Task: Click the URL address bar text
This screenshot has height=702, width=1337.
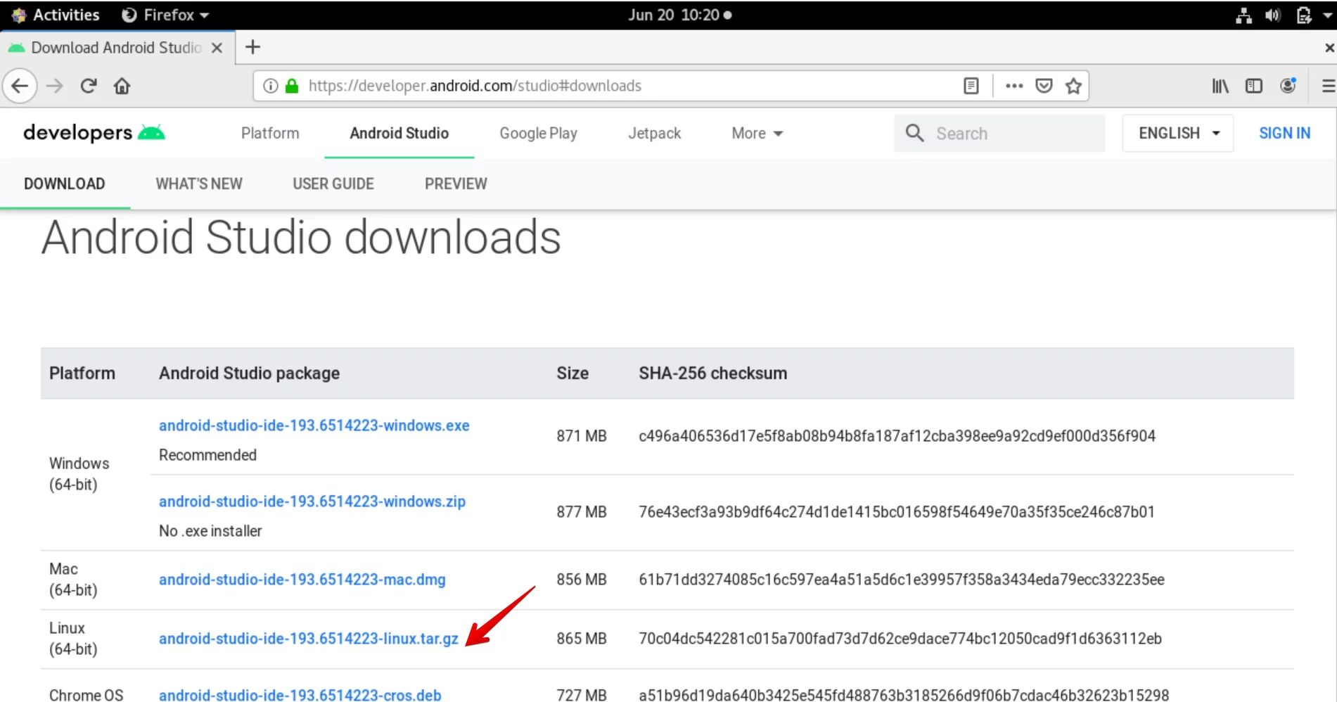Action: (x=475, y=86)
